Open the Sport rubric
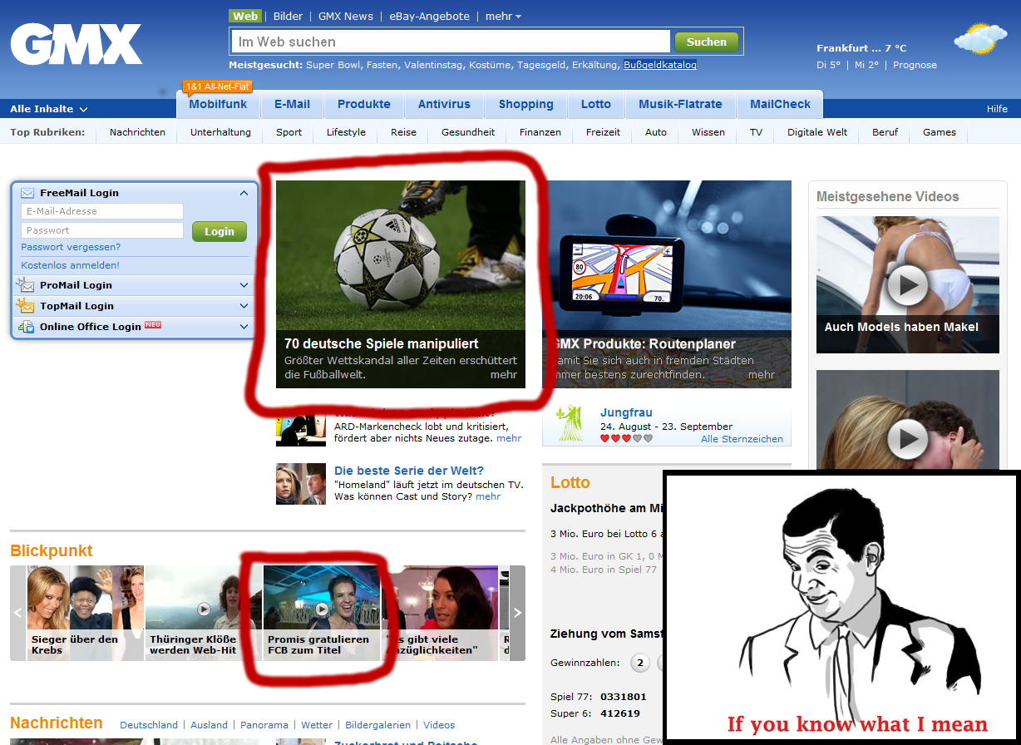 point(289,132)
